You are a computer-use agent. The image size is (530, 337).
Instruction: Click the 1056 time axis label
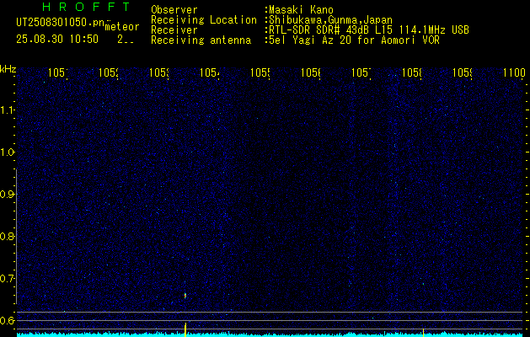311,72
